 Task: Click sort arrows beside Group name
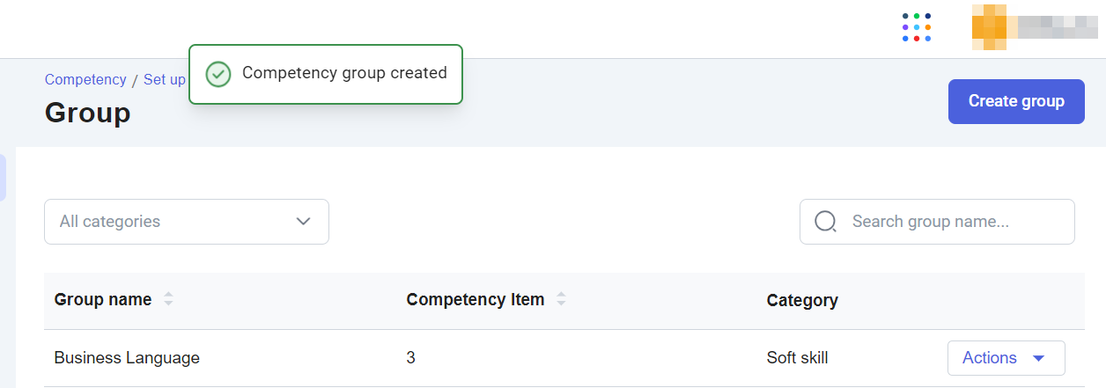click(x=168, y=300)
